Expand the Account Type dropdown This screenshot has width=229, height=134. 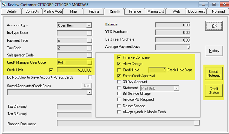point(89,25)
